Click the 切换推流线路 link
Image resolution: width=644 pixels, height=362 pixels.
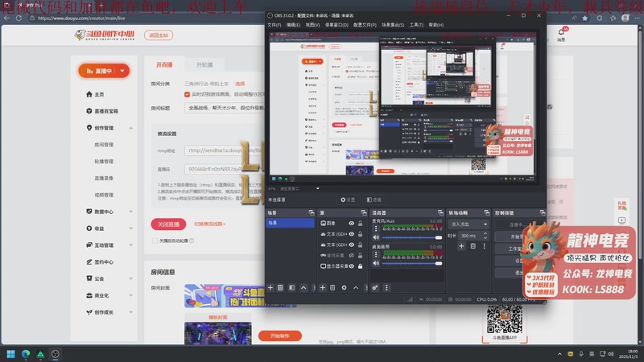[x=210, y=224]
